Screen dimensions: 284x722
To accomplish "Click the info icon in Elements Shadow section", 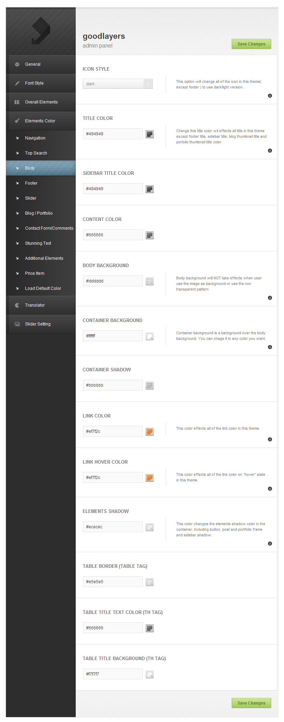I will 270,544.
